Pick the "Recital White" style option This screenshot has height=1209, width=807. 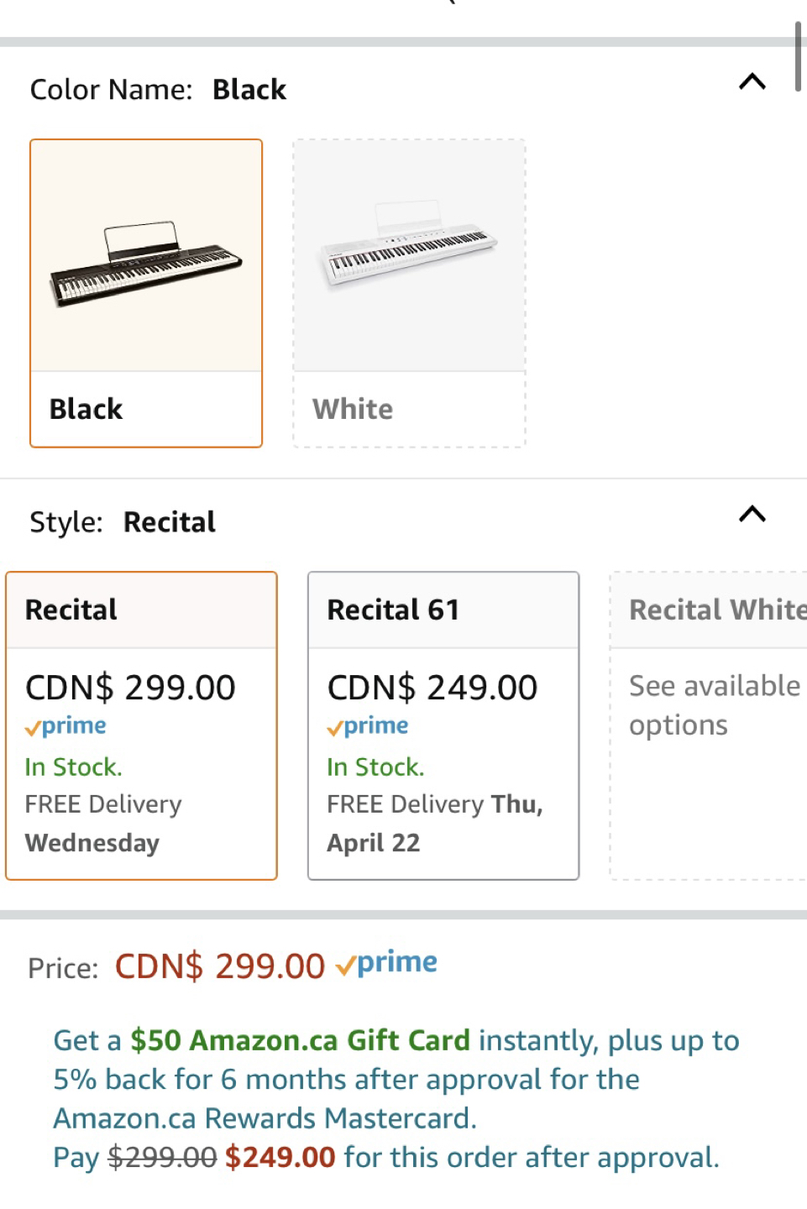point(716,610)
